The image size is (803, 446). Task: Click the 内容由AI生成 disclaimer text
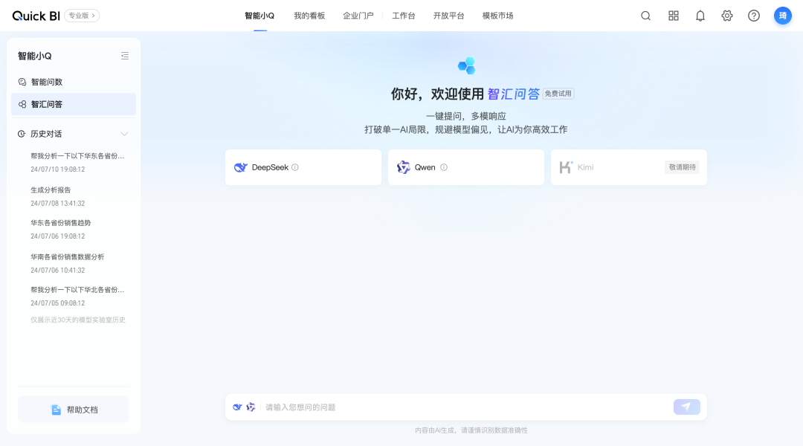point(471,430)
